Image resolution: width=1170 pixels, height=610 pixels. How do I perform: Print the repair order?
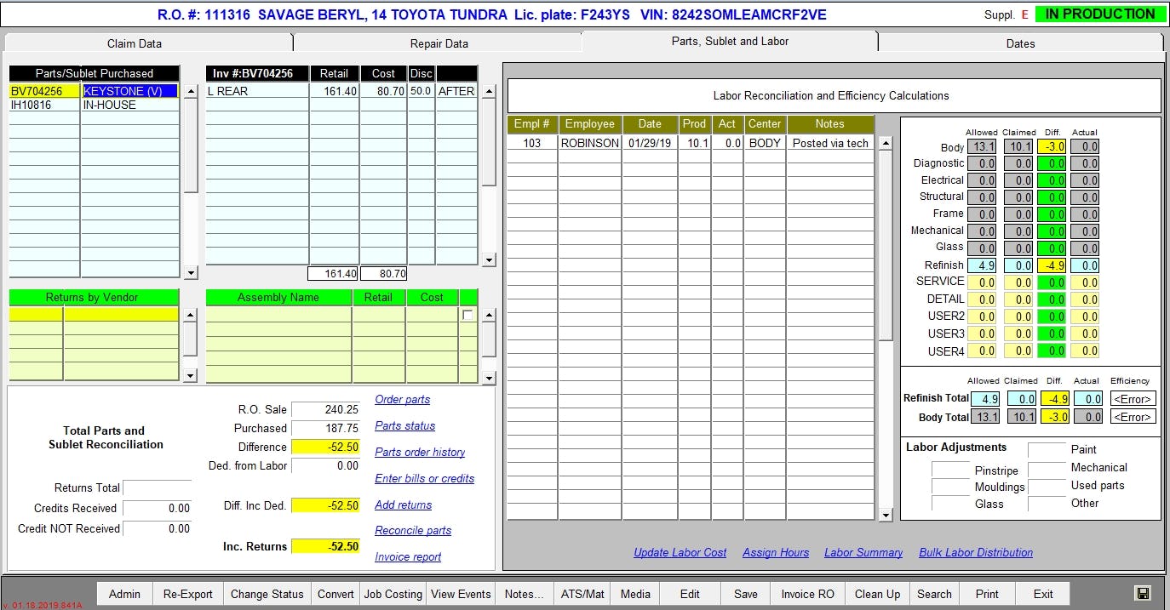coord(986,593)
